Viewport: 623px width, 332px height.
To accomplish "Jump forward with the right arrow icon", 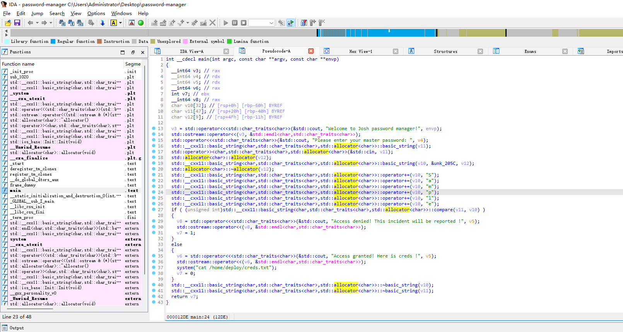I will tap(44, 23).
